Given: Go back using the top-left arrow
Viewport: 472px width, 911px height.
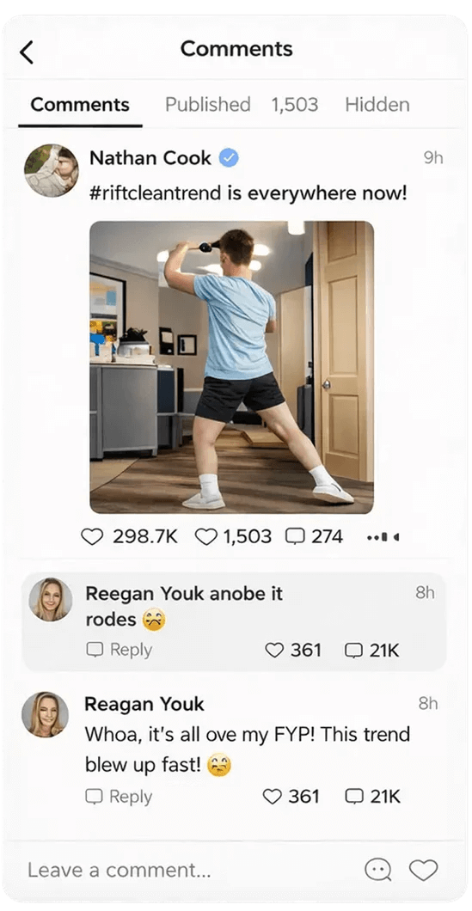Looking at the screenshot, I should [26, 52].
